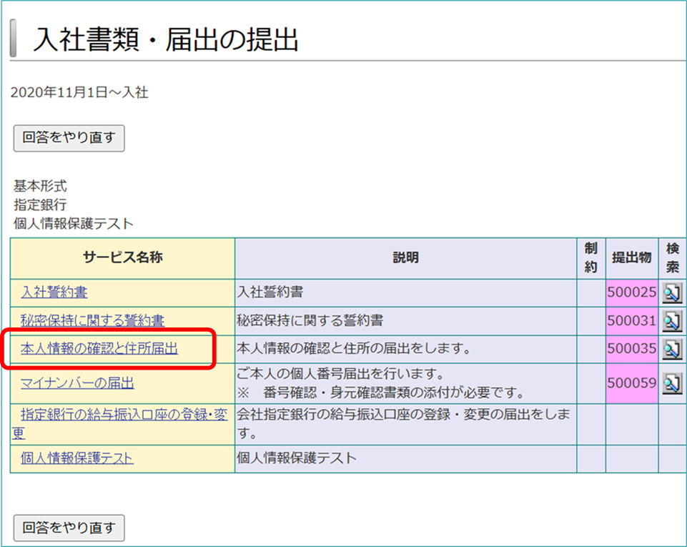Select the 個人情報保護テスト link in the table

(77, 458)
